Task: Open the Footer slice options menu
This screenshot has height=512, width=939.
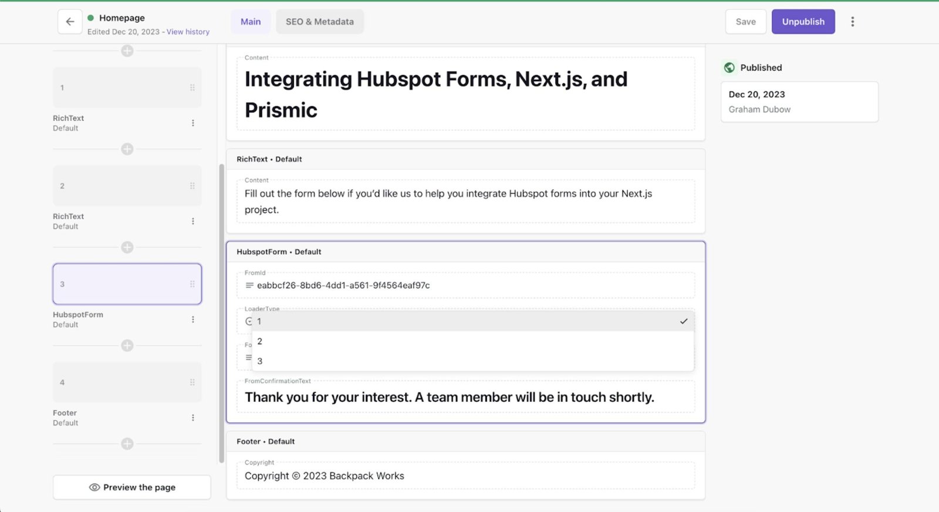Action: (192, 418)
